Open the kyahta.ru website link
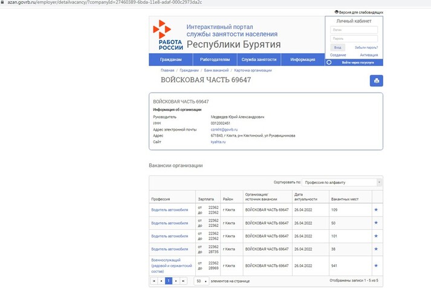 pos(218,142)
